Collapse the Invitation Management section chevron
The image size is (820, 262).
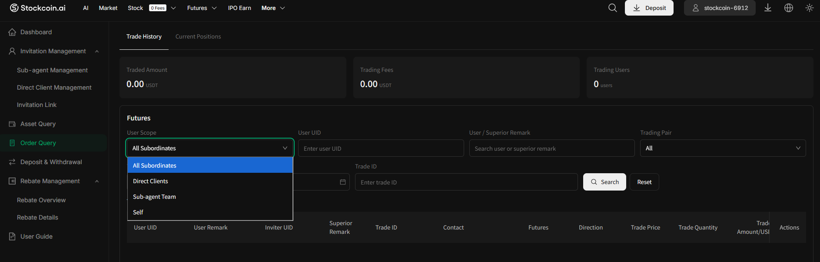point(97,51)
